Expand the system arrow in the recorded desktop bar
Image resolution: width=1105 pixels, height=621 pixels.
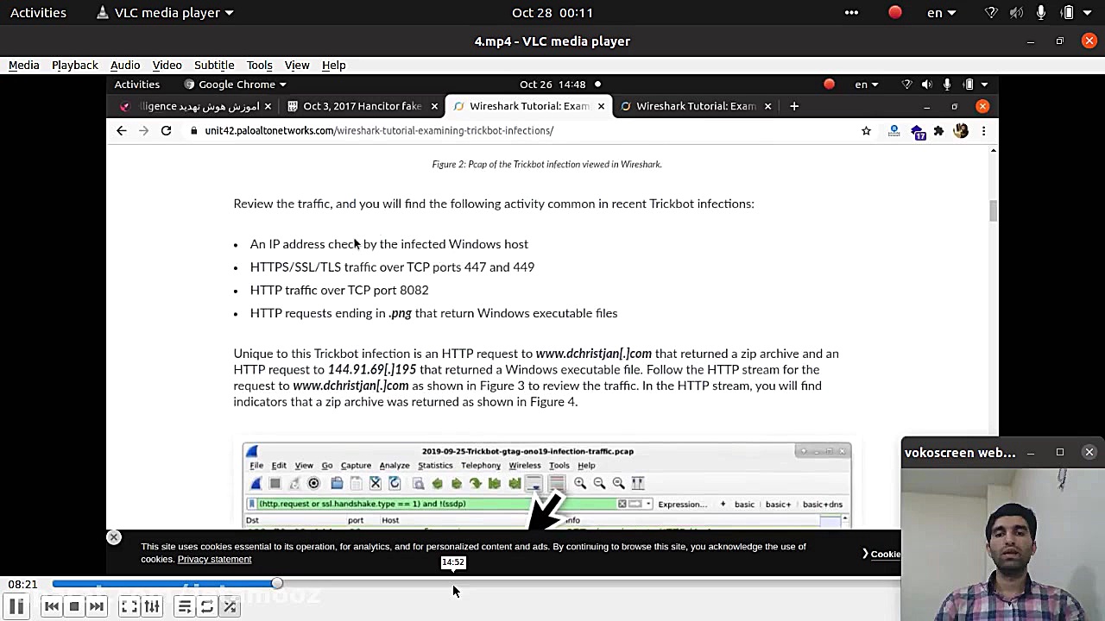[x=984, y=85]
